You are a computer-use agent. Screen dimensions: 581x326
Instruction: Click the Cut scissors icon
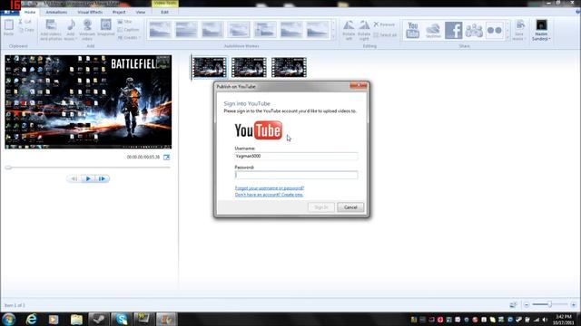click(x=21, y=22)
